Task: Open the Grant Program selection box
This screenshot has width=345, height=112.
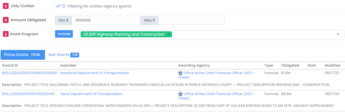Action: (x=211, y=34)
